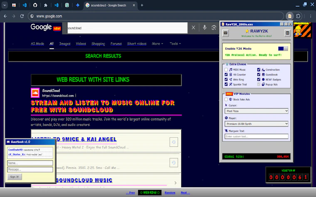Clear the Google search box with X
Screen dimensions: 316x197
(x=193, y=27)
